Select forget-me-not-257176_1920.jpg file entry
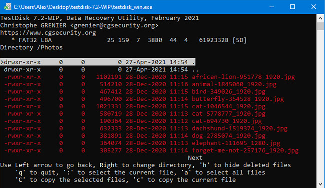 coord(151,151)
